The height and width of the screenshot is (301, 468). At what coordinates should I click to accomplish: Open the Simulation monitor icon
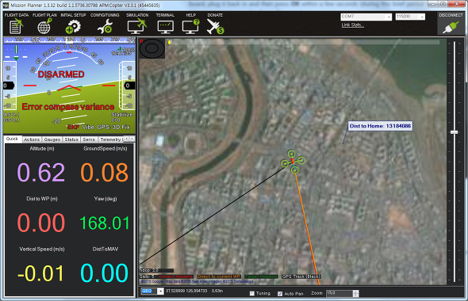(x=137, y=26)
